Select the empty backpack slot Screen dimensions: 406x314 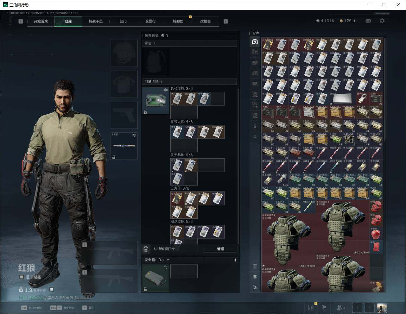click(155, 61)
